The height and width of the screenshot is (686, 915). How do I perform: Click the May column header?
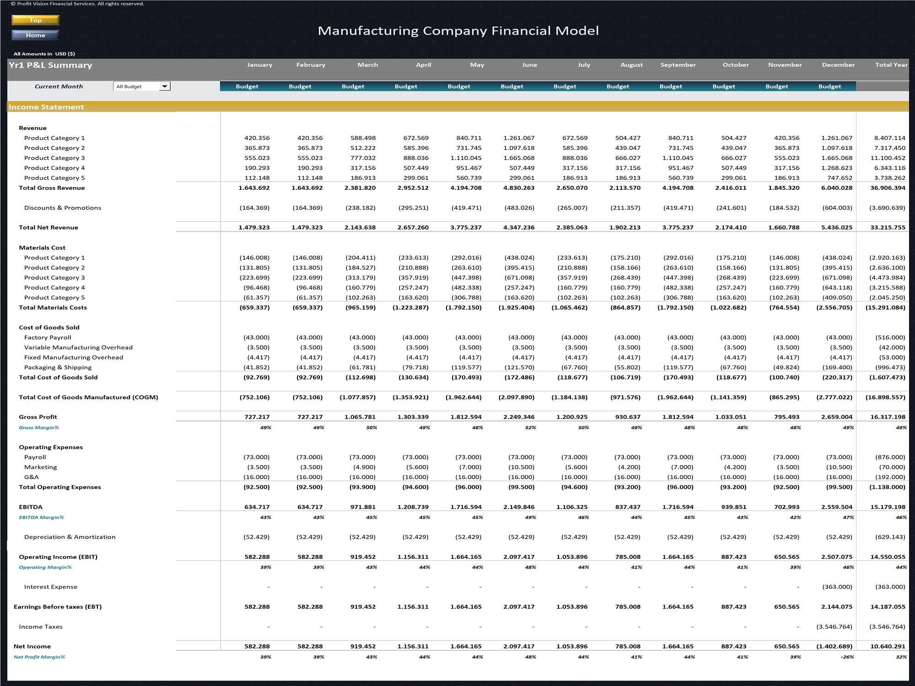477,65
